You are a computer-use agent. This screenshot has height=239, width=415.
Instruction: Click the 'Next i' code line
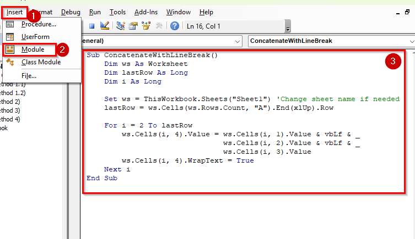117,169
